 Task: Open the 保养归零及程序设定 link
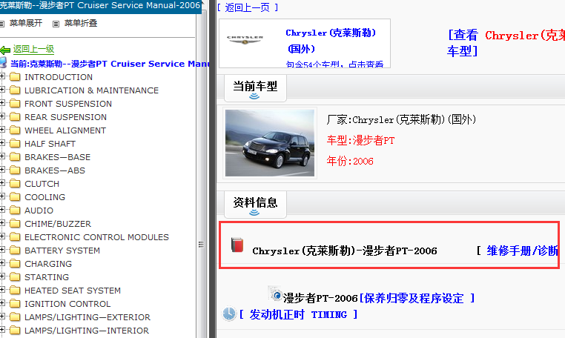(x=416, y=298)
